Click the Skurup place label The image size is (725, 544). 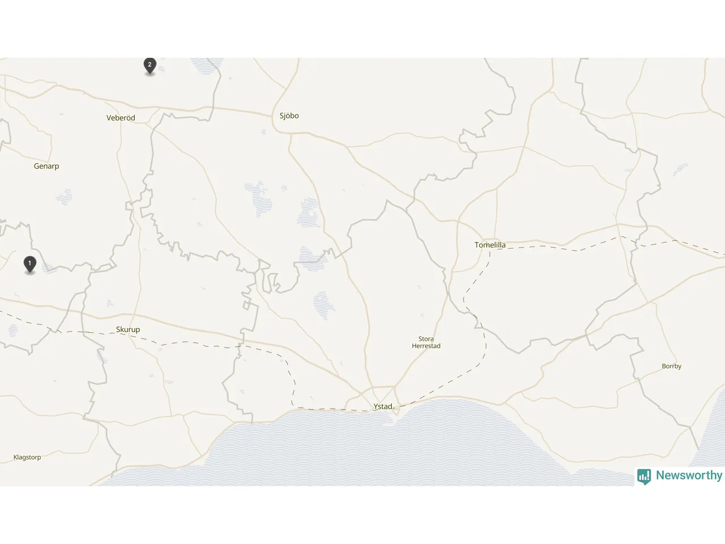coord(128,329)
